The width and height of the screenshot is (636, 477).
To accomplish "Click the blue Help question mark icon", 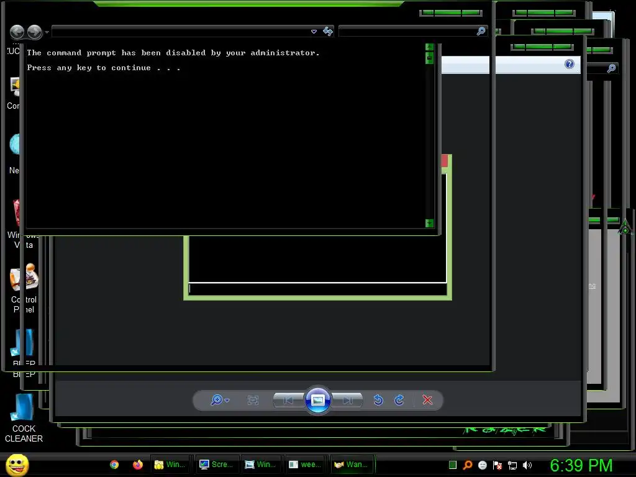I will click(570, 64).
